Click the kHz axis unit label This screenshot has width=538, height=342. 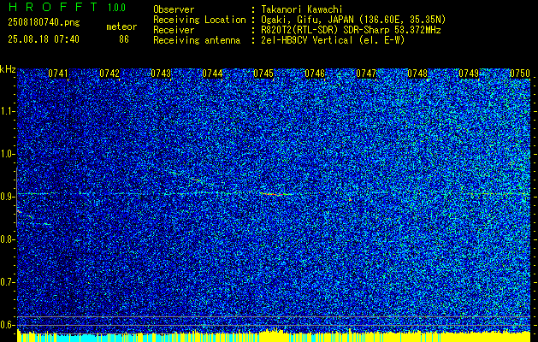click(x=8, y=69)
